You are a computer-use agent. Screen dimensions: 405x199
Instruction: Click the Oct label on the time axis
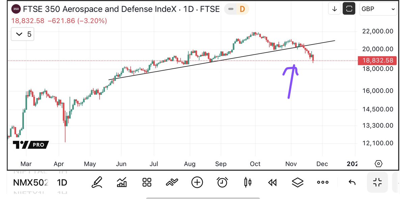pos(255,164)
